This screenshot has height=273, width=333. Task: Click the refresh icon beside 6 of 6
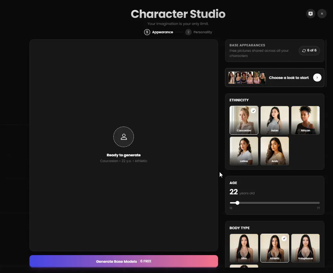304,51
